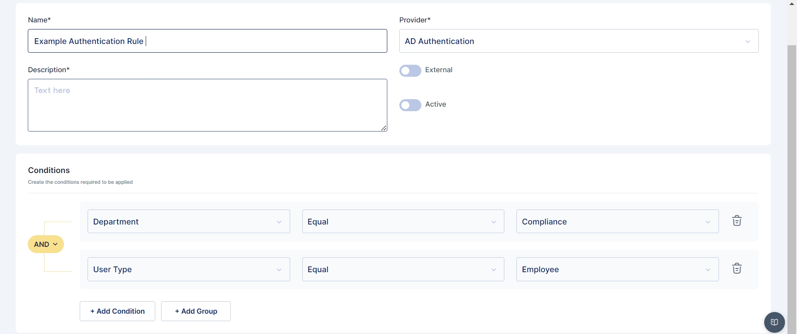Open the Employee value dropdown

tap(617, 269)
